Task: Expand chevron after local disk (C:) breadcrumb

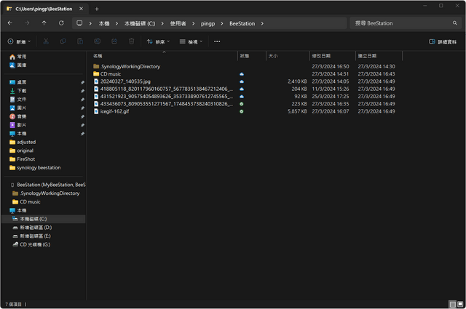Action: 162,23
